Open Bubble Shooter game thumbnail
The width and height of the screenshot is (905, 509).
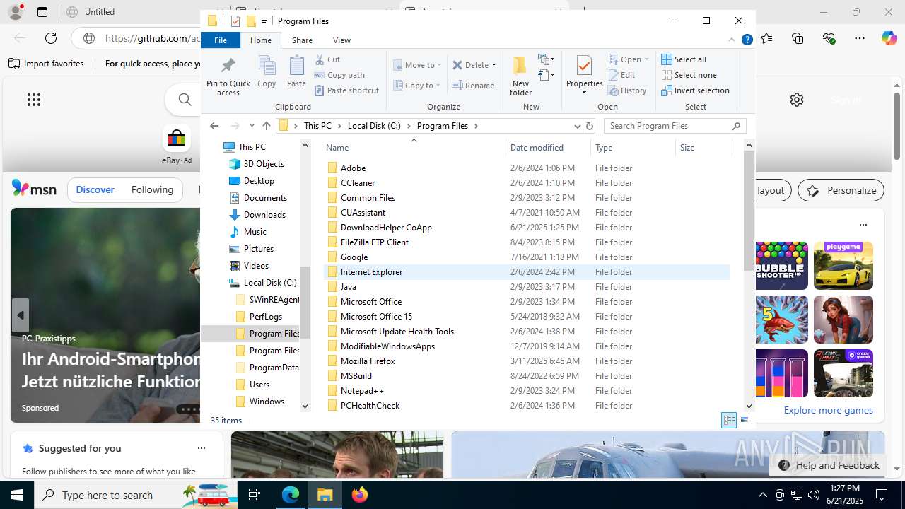pos(781,266)
